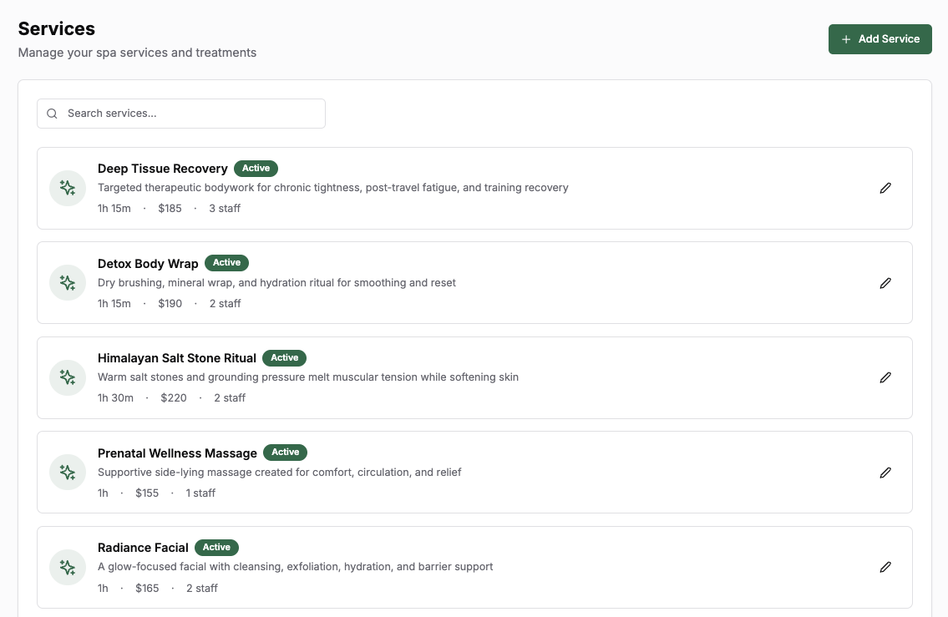Toggle the Active badge on Deep Tissue Recovery
This screenshot has width=948, height=617.
pos(256,168)
